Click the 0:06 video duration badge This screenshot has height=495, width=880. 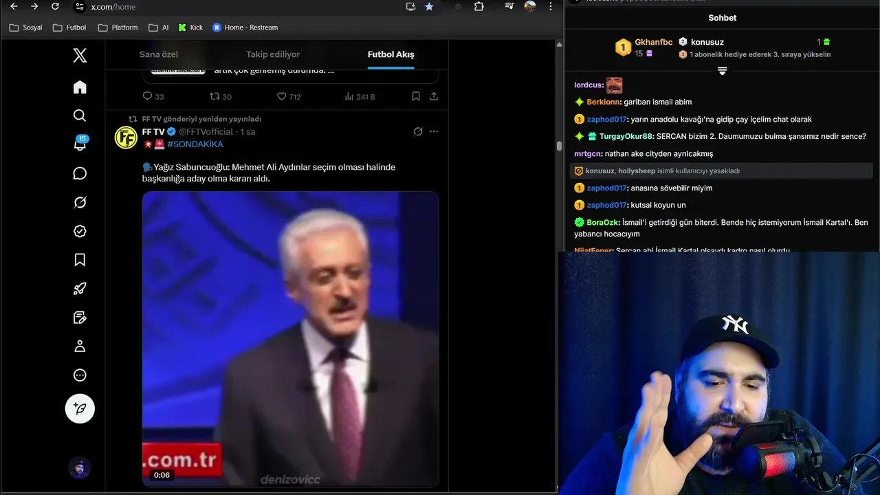pyautogui.click(x=162, y=475)
